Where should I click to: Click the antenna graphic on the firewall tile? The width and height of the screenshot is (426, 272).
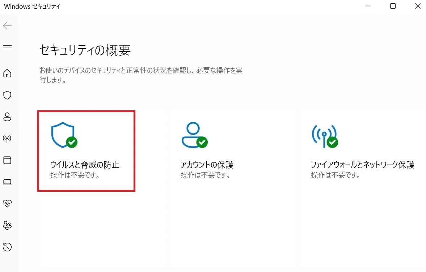[324, 136]
